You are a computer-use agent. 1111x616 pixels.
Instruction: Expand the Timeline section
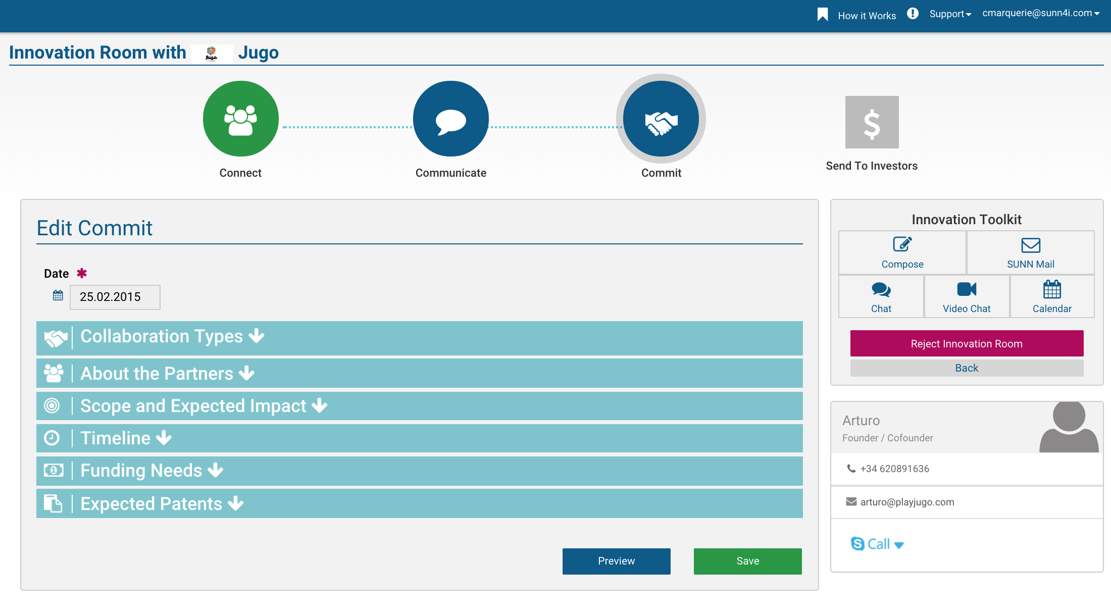(420, 438)
